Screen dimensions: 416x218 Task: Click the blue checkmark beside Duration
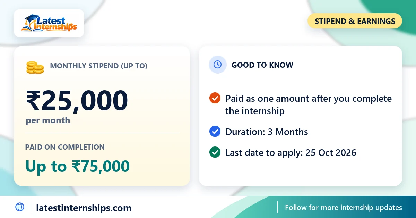point(215,132)
